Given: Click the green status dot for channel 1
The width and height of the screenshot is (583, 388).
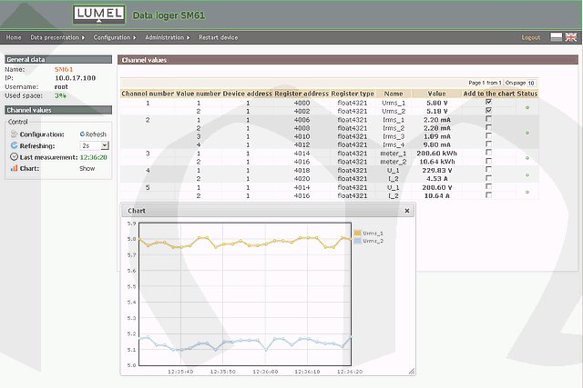Looking at the screenshot, I should tap(527, 107).
